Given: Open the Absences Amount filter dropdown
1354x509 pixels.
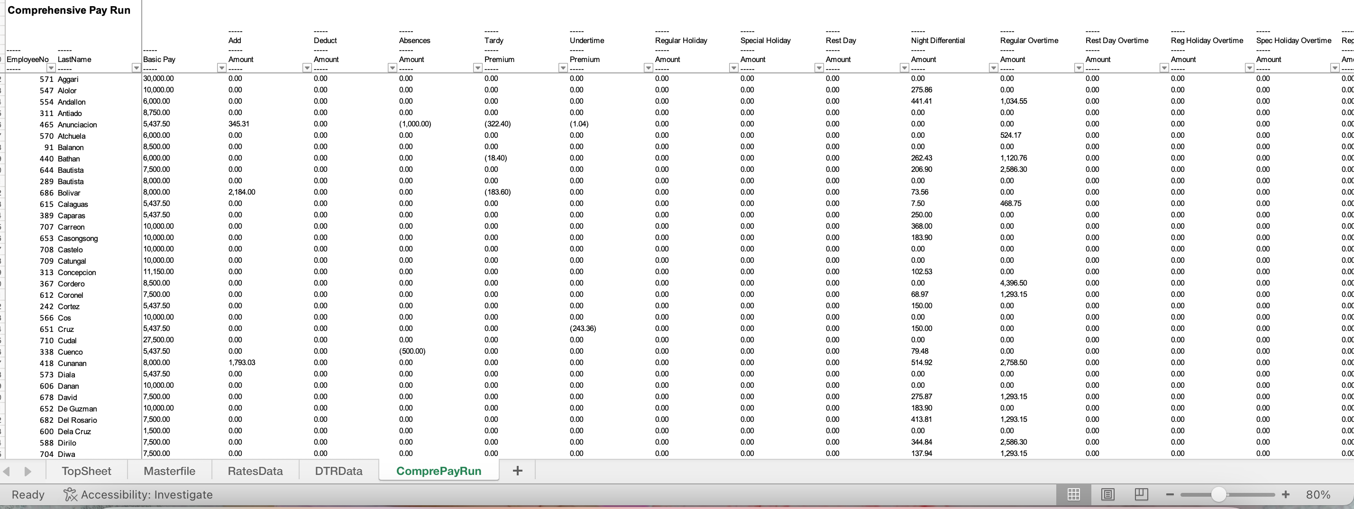Looking at the screenshot, I should click(478, 68).
